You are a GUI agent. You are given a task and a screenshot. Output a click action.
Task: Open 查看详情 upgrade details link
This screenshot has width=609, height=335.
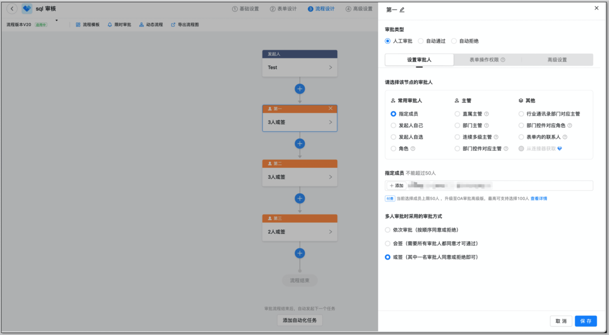pos(538,198)
